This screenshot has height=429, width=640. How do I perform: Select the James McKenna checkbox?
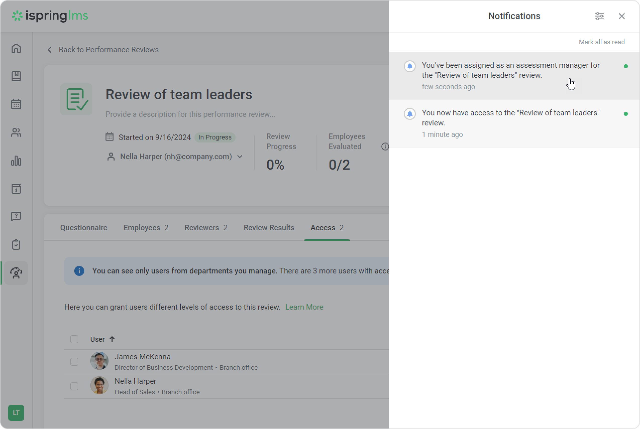pos(74,362)
